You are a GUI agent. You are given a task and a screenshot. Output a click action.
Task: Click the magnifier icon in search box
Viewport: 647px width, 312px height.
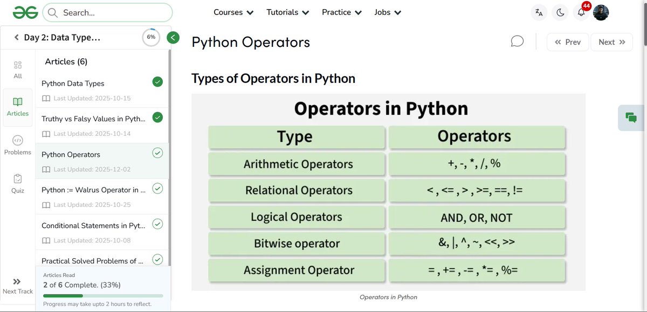[52, 12]
